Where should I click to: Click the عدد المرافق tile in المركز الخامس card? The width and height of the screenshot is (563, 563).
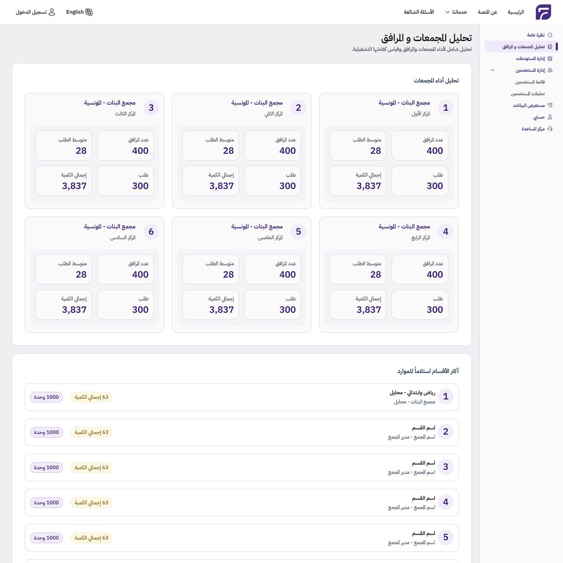273,270
